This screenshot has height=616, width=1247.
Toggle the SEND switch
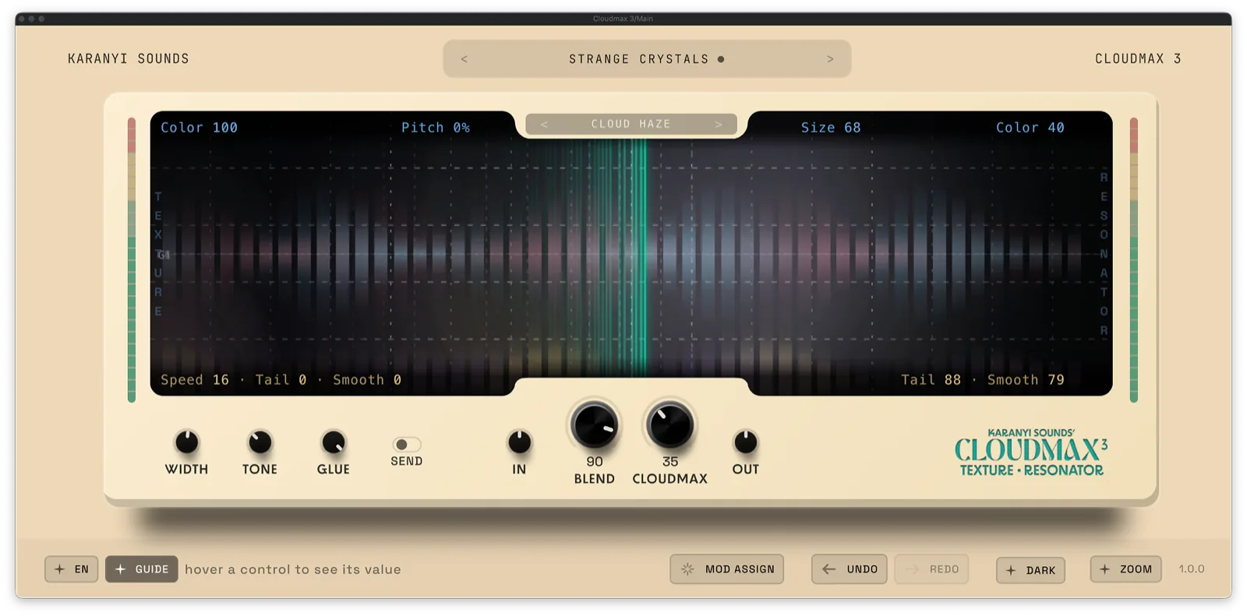406,445
